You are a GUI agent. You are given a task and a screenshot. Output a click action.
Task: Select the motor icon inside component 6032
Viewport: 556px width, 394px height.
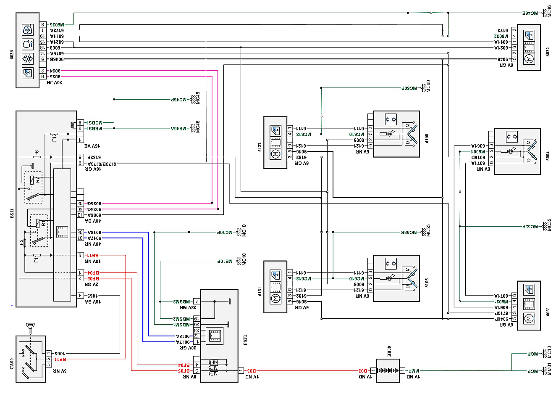tap(528, 59)
